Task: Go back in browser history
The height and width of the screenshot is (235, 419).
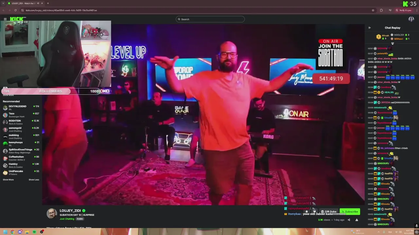Action: tap(4, 10)
